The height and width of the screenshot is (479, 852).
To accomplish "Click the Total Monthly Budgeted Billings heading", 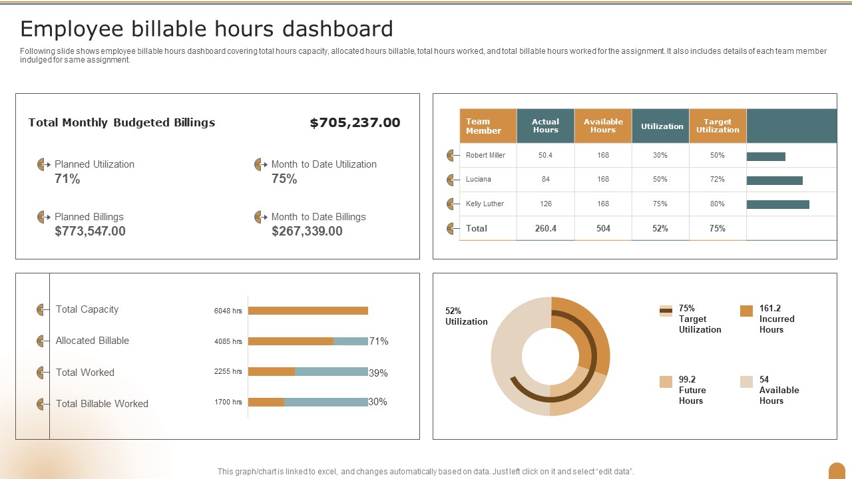I will point(122,122).
